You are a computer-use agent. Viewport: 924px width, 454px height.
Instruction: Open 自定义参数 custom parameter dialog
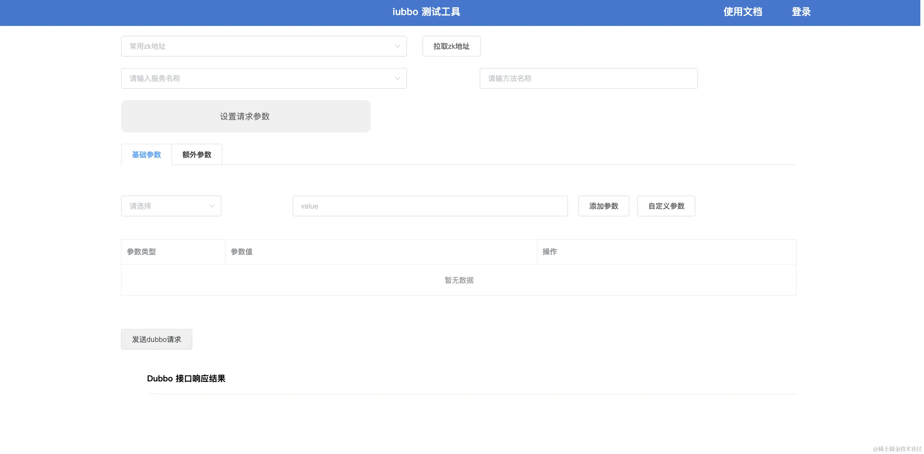(666, 206)
